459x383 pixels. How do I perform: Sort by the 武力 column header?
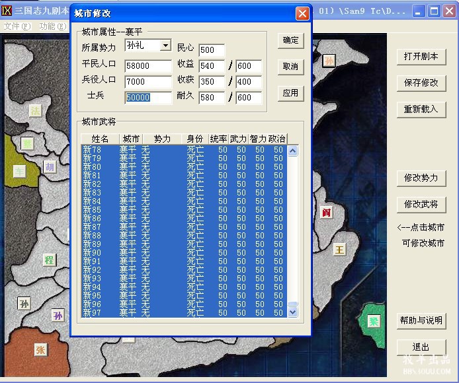pos(238,139)
